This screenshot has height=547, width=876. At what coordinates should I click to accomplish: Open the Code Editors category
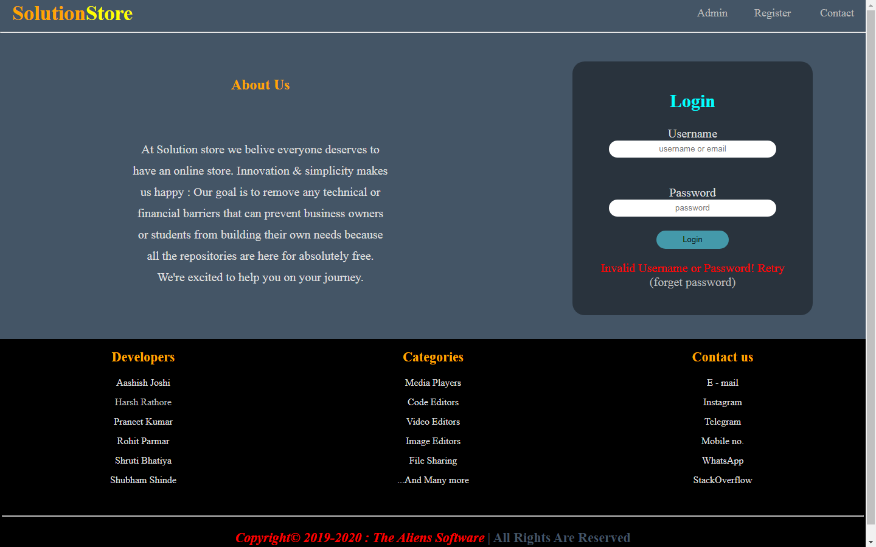click(433, 402)
